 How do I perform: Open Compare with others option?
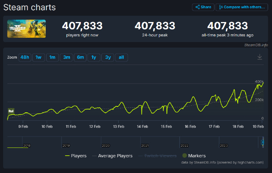[x=242, y=7]
